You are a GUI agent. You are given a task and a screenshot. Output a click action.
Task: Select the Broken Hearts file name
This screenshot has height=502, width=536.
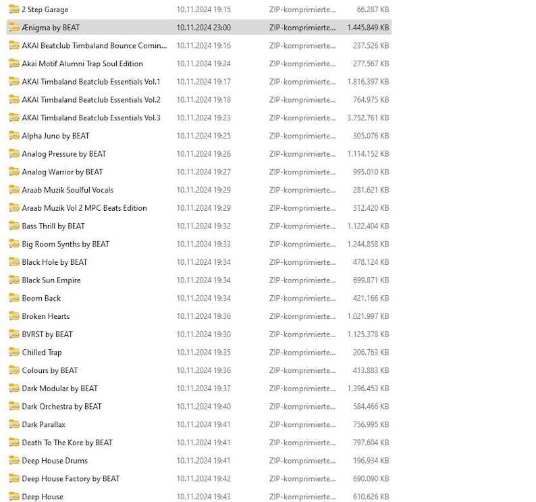pos(45,316)
